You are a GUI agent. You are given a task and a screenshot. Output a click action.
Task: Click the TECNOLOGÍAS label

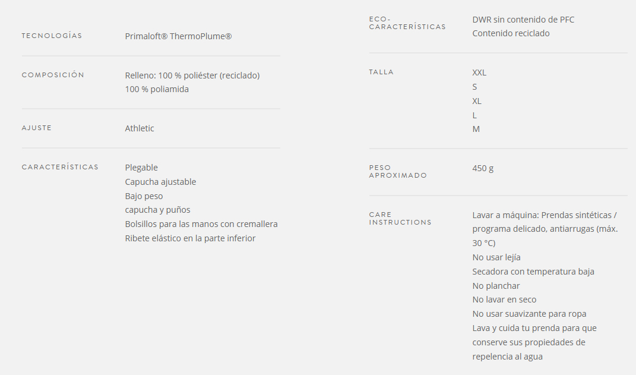[52, 36]
